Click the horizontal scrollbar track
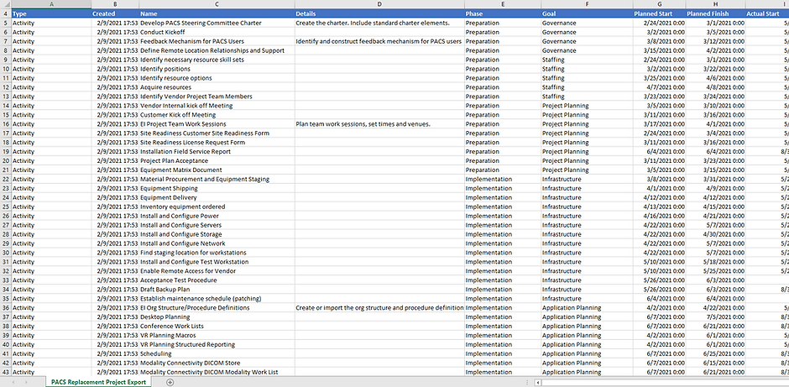The width and height of the screenshot is (789, 387). (666, 383)
